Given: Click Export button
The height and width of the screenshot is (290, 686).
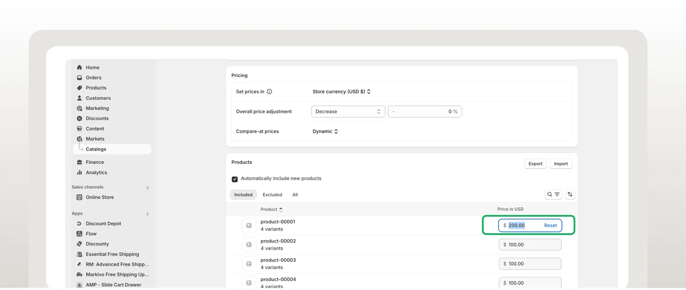Looking at the screenshot, I should [x=535, y=164].
